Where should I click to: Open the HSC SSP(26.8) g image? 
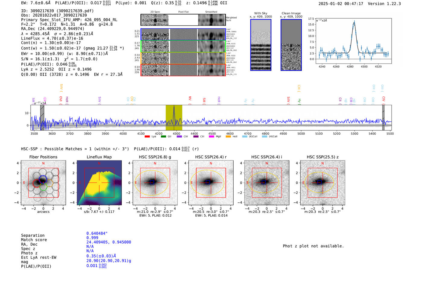coord(155,183)
